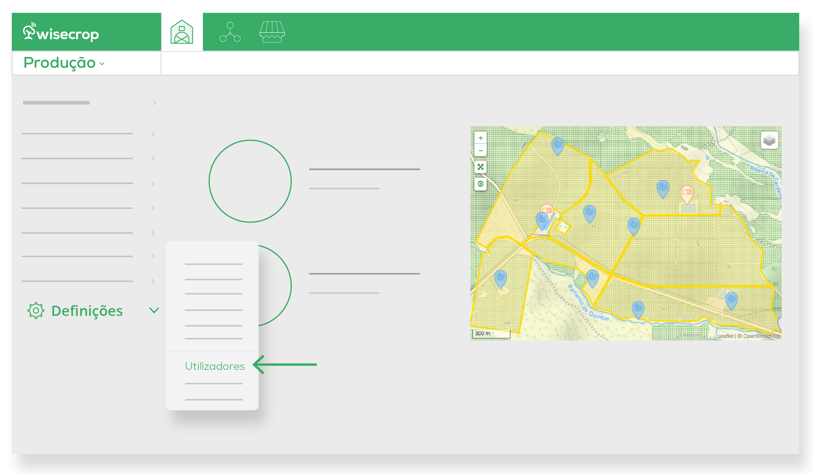Click the Definições gear icon

tap(36, 311)
